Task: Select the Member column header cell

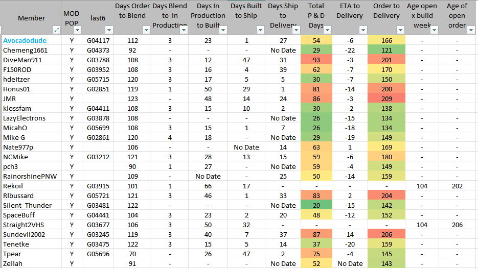Action: coord(31,18)
